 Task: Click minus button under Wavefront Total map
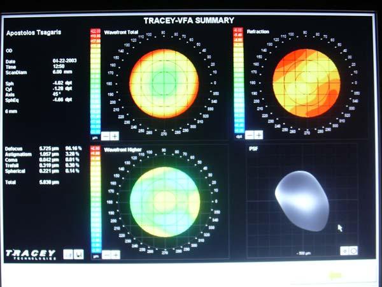[x=105, y=136]
